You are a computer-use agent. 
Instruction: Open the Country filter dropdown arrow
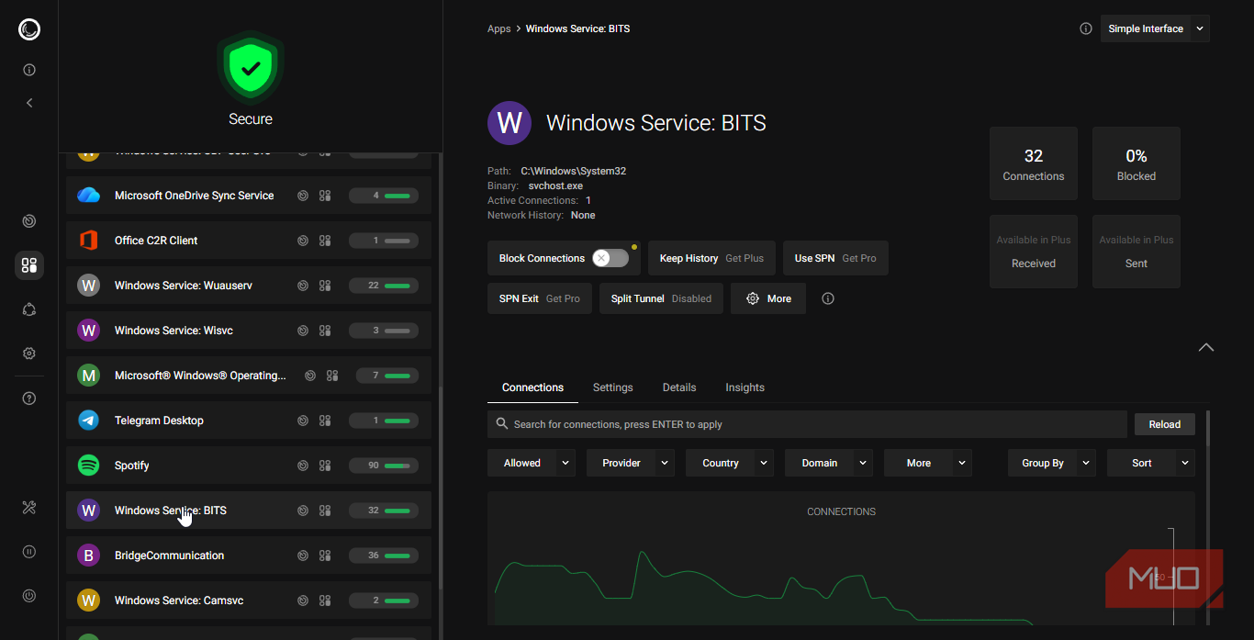click(x=765, y=463)
